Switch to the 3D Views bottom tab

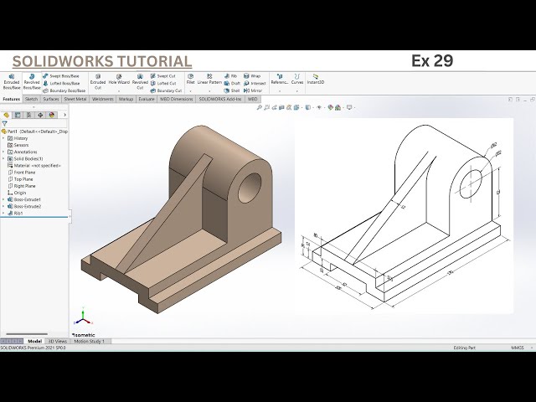[x=58, y=341]
